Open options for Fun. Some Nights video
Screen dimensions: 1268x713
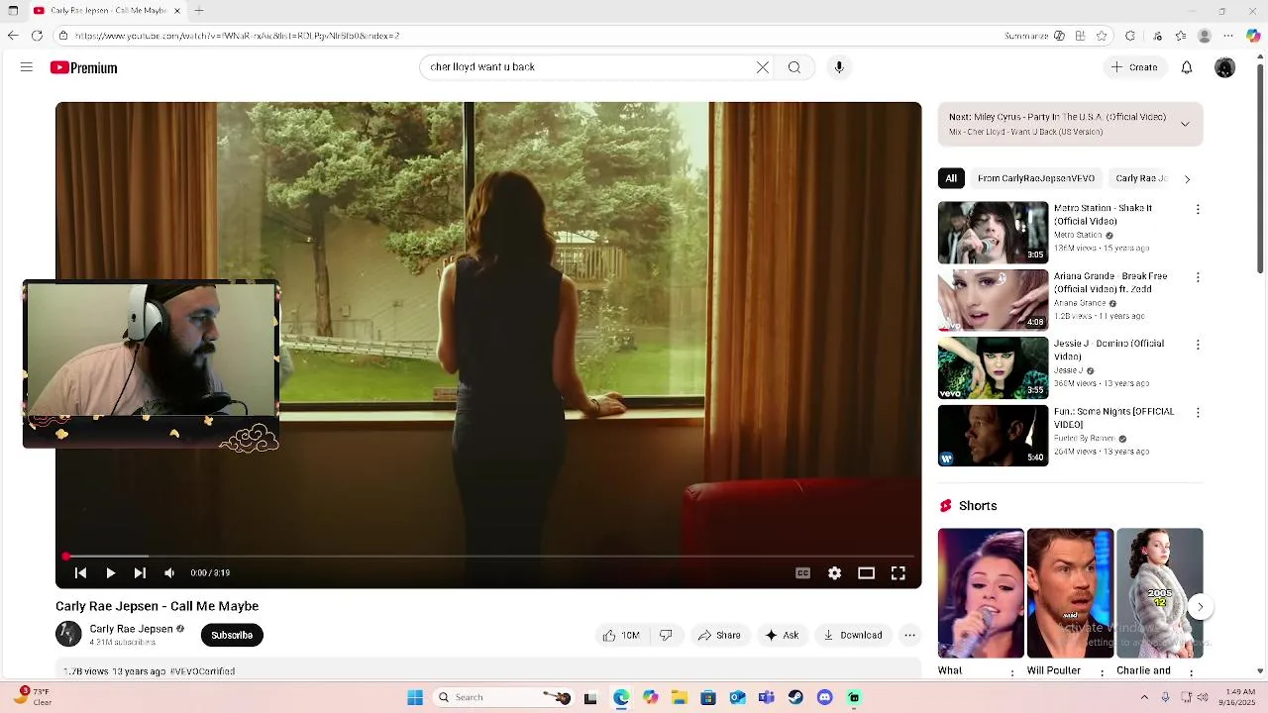(1198, 412)
